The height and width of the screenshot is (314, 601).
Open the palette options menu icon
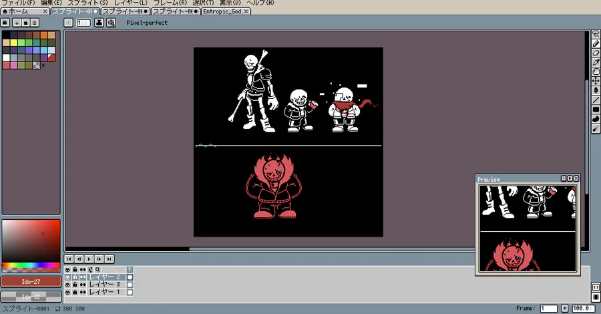(35, 23)
